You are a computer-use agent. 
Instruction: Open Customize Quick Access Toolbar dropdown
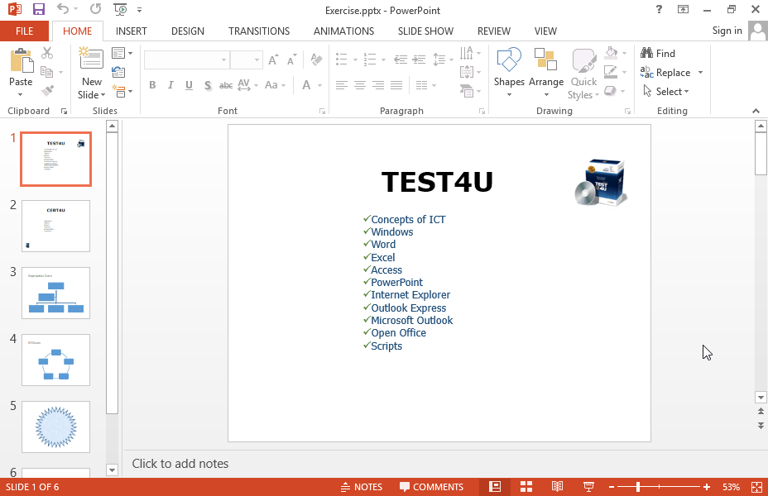coord(139,9)
